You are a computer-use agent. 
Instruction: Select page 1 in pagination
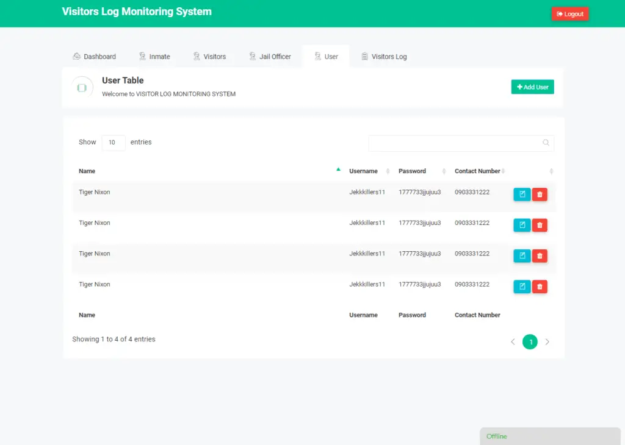530,341
